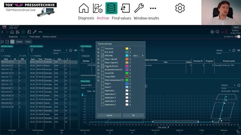Viewport: 241px width, 135px height.
Task: Click the Archive tab in app navigation
Action: [23, 37]
